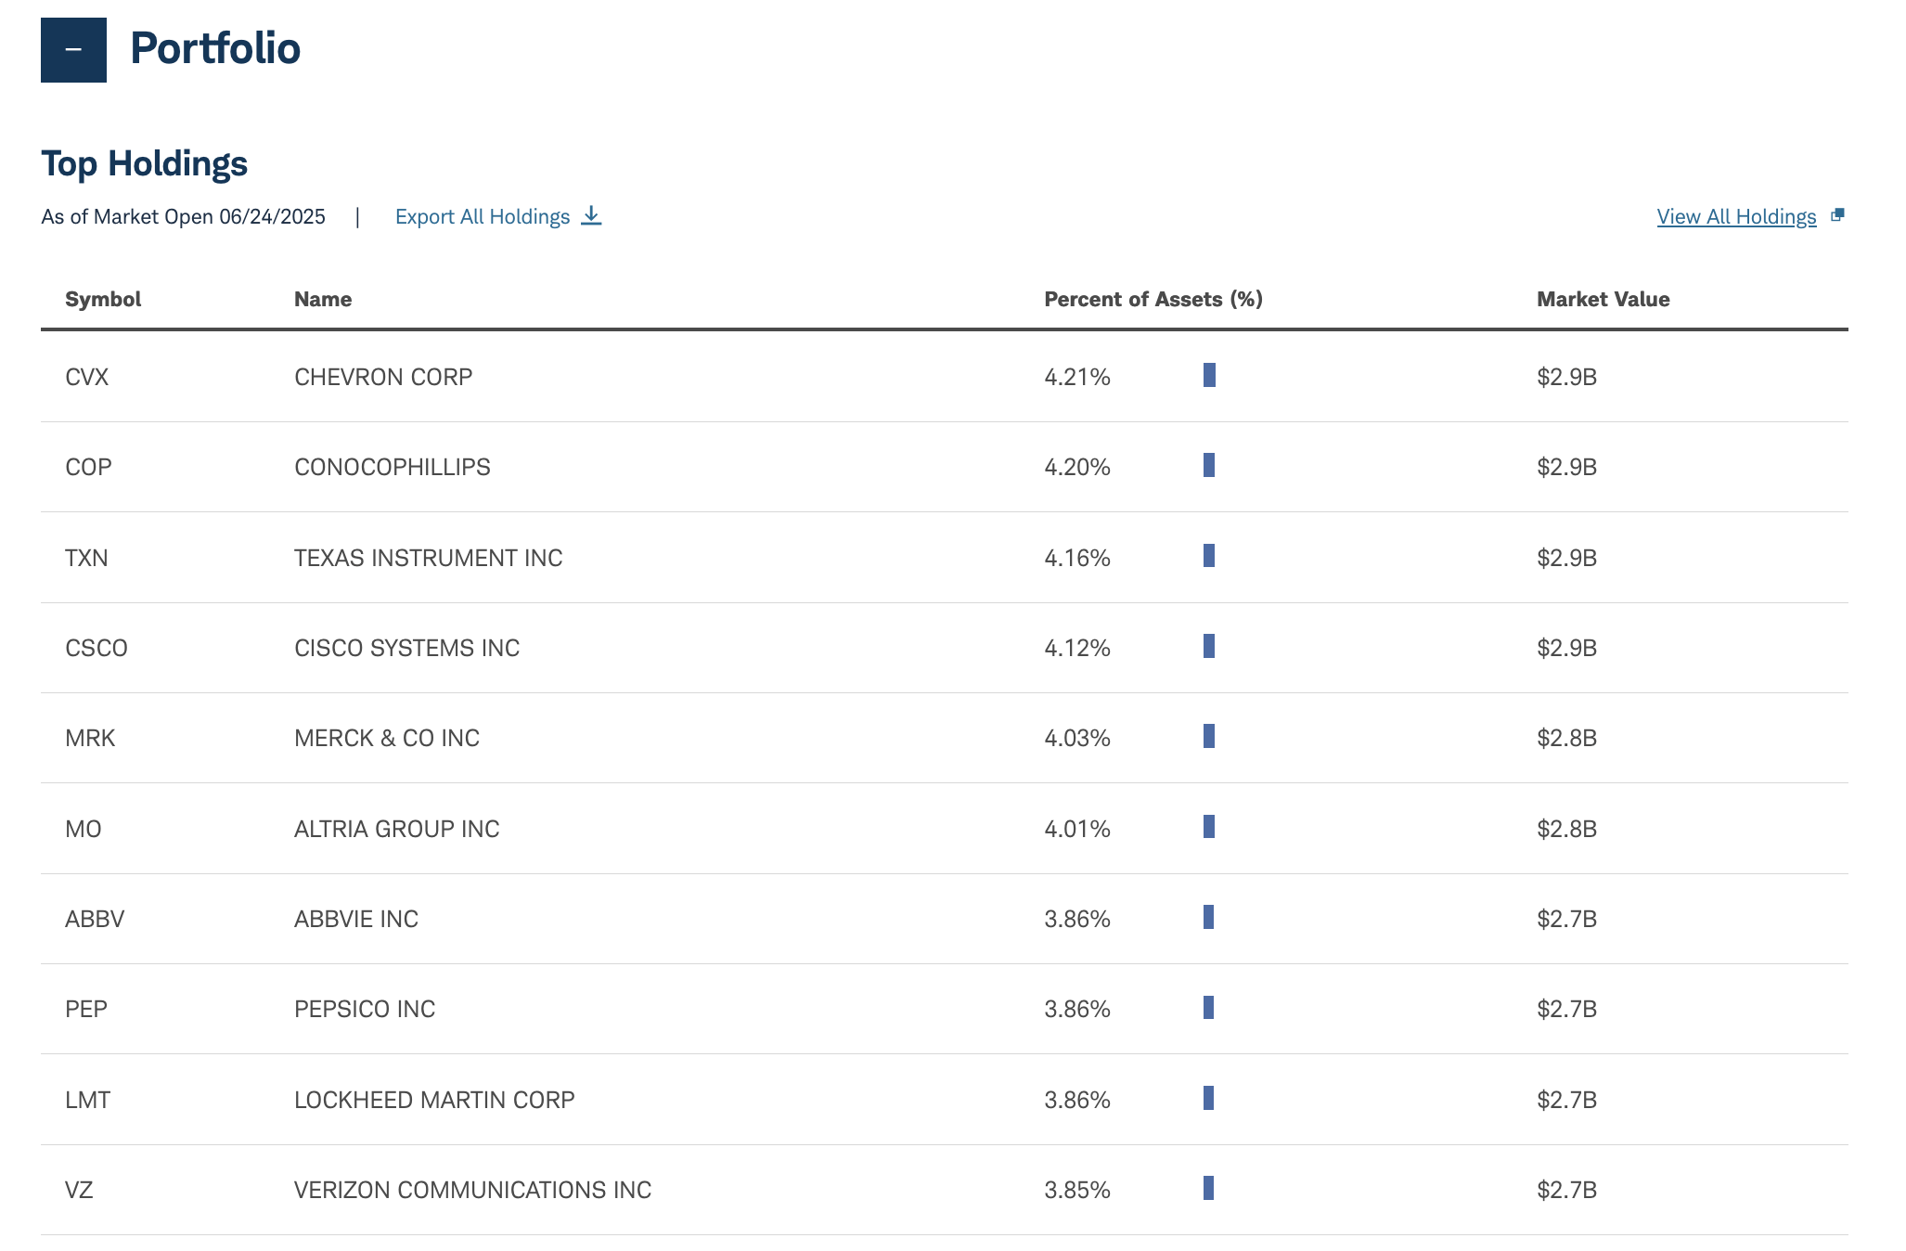
Task: Click the 3.85% value for Verizon
Action: click(x=1077, y=1190)
